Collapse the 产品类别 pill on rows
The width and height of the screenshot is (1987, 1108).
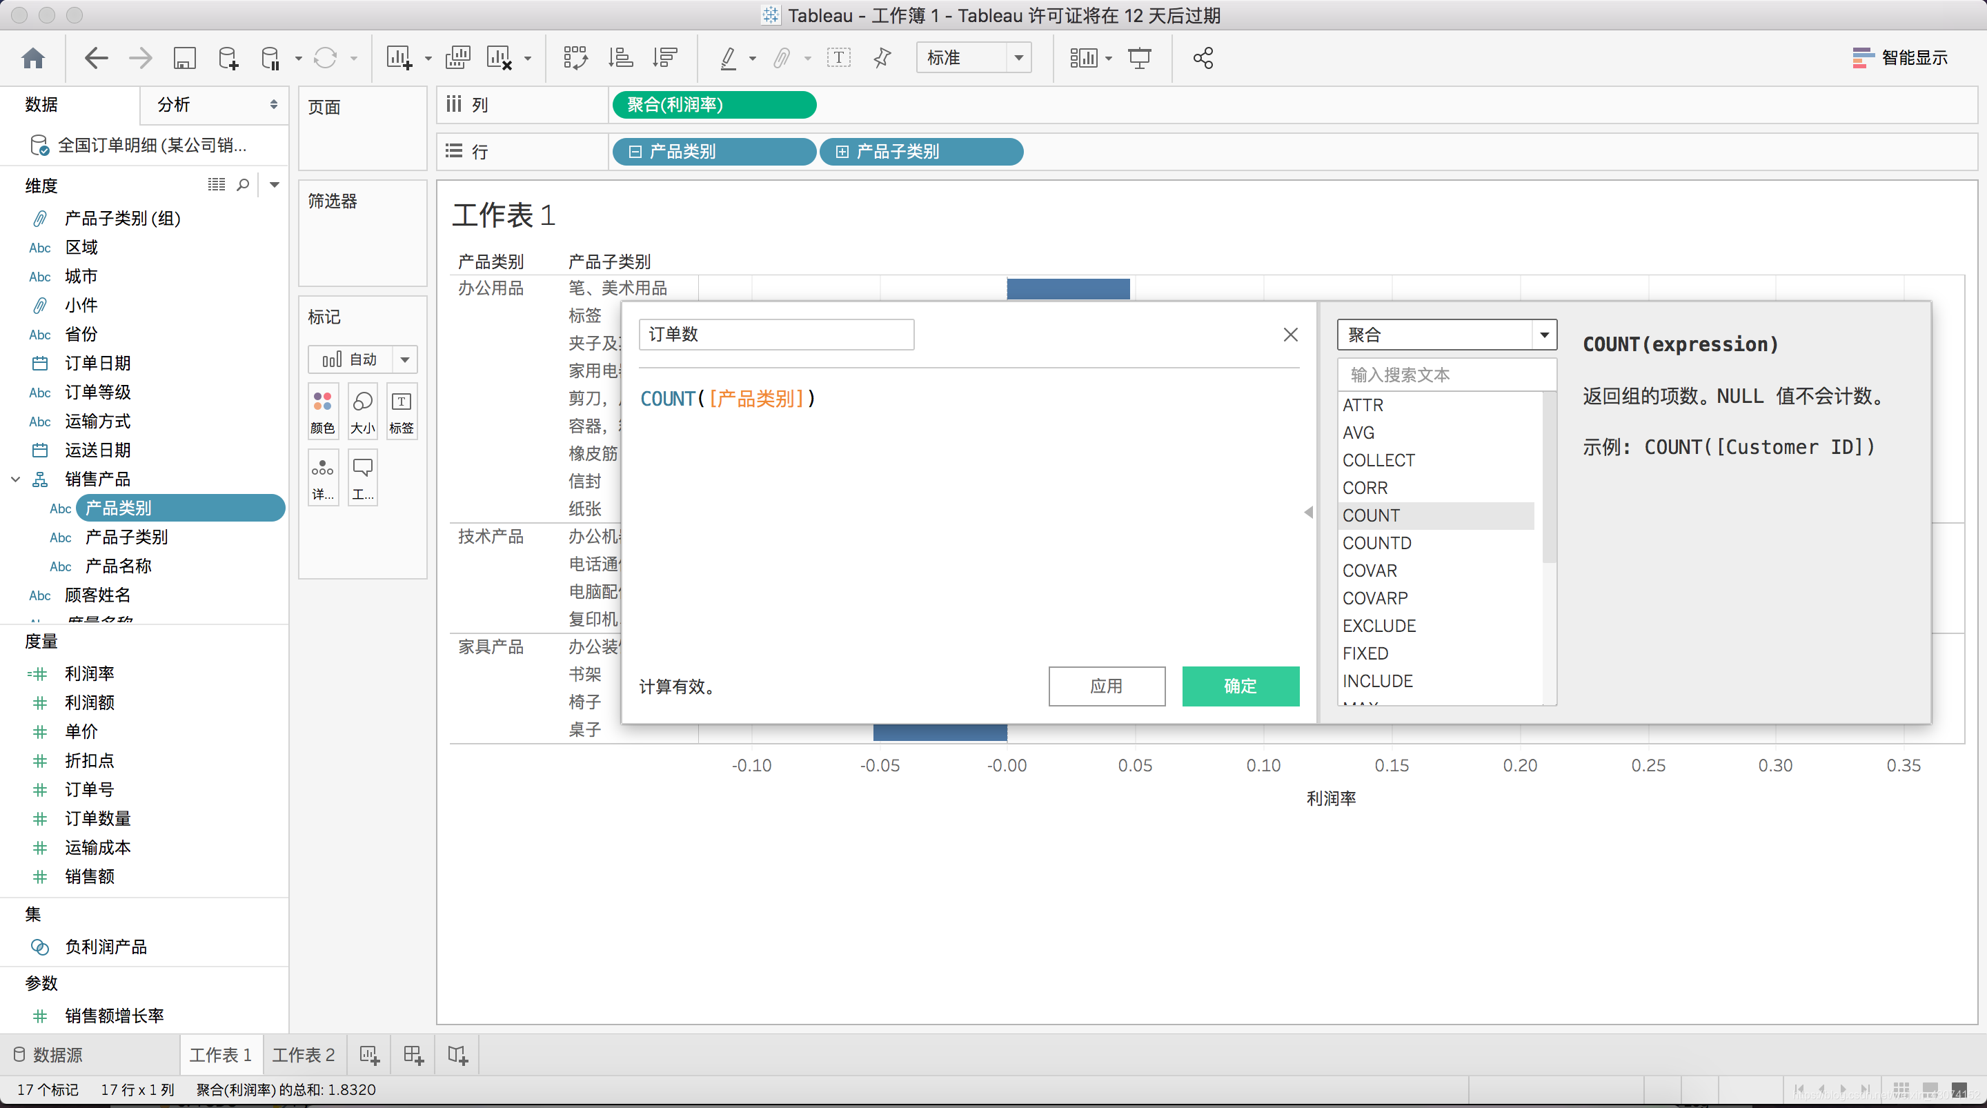(635, 152)
